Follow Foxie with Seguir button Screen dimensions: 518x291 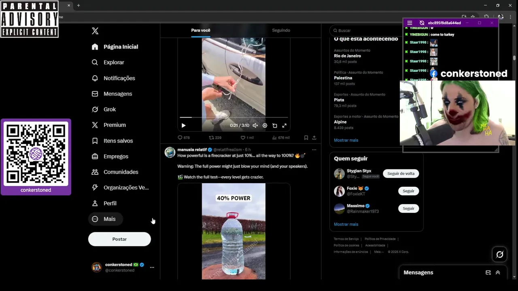[x=408, y=191]
